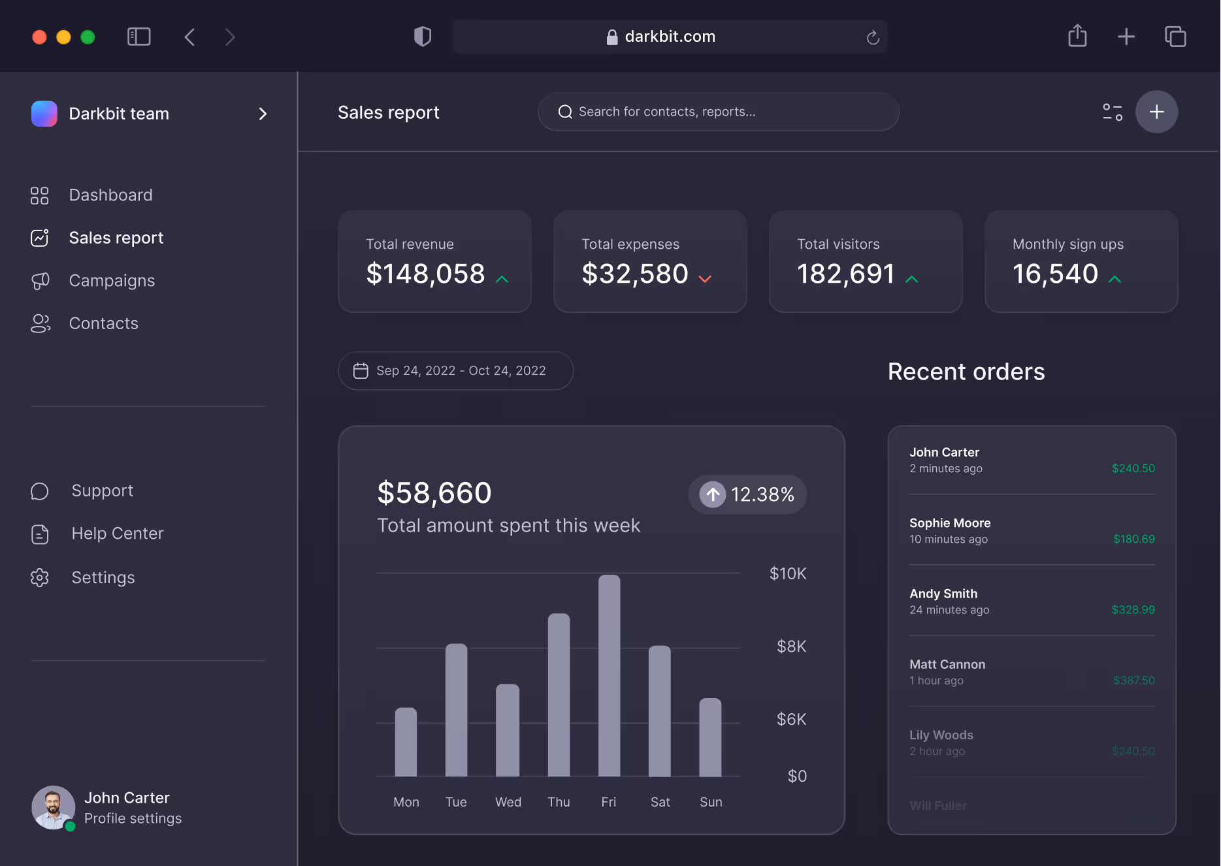Open the Dashboard grid icon
The image size is (1221, 866).
pyautogui.click(x=40, y=195)
